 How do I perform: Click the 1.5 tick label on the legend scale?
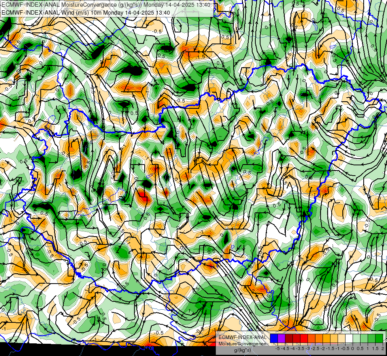point(375,348)
